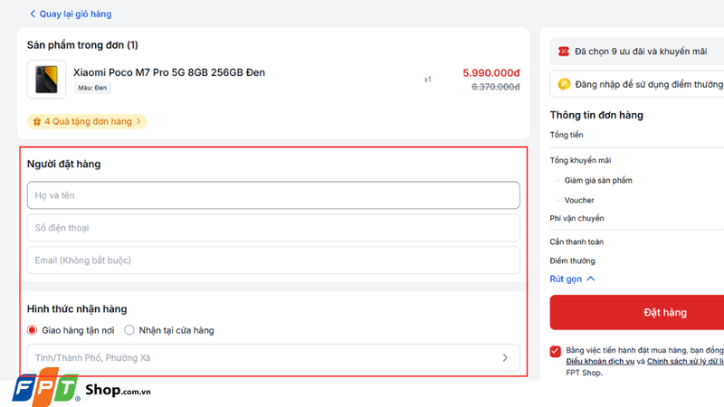Open the Xiaomi Poco M7 Pro product thumbnail

pyautogui.click(x=46, y=80)
